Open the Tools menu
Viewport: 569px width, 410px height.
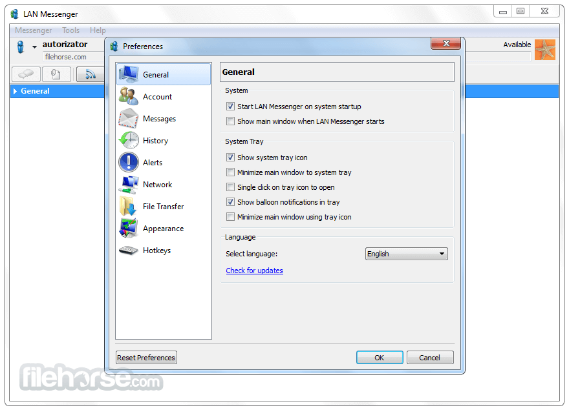point(70,30)
